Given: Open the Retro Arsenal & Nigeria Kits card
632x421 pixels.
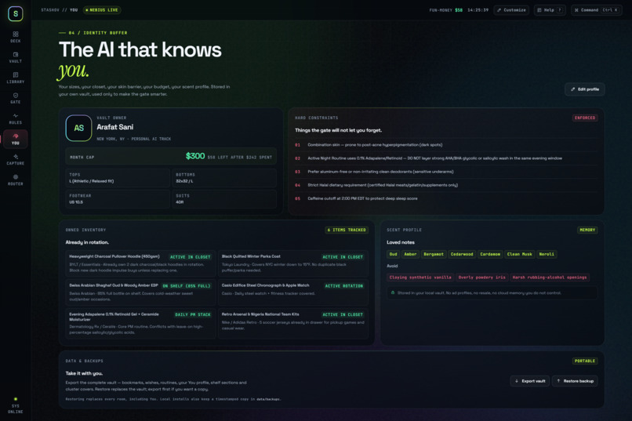Looking at the screenshot, I should pos(293,324).
